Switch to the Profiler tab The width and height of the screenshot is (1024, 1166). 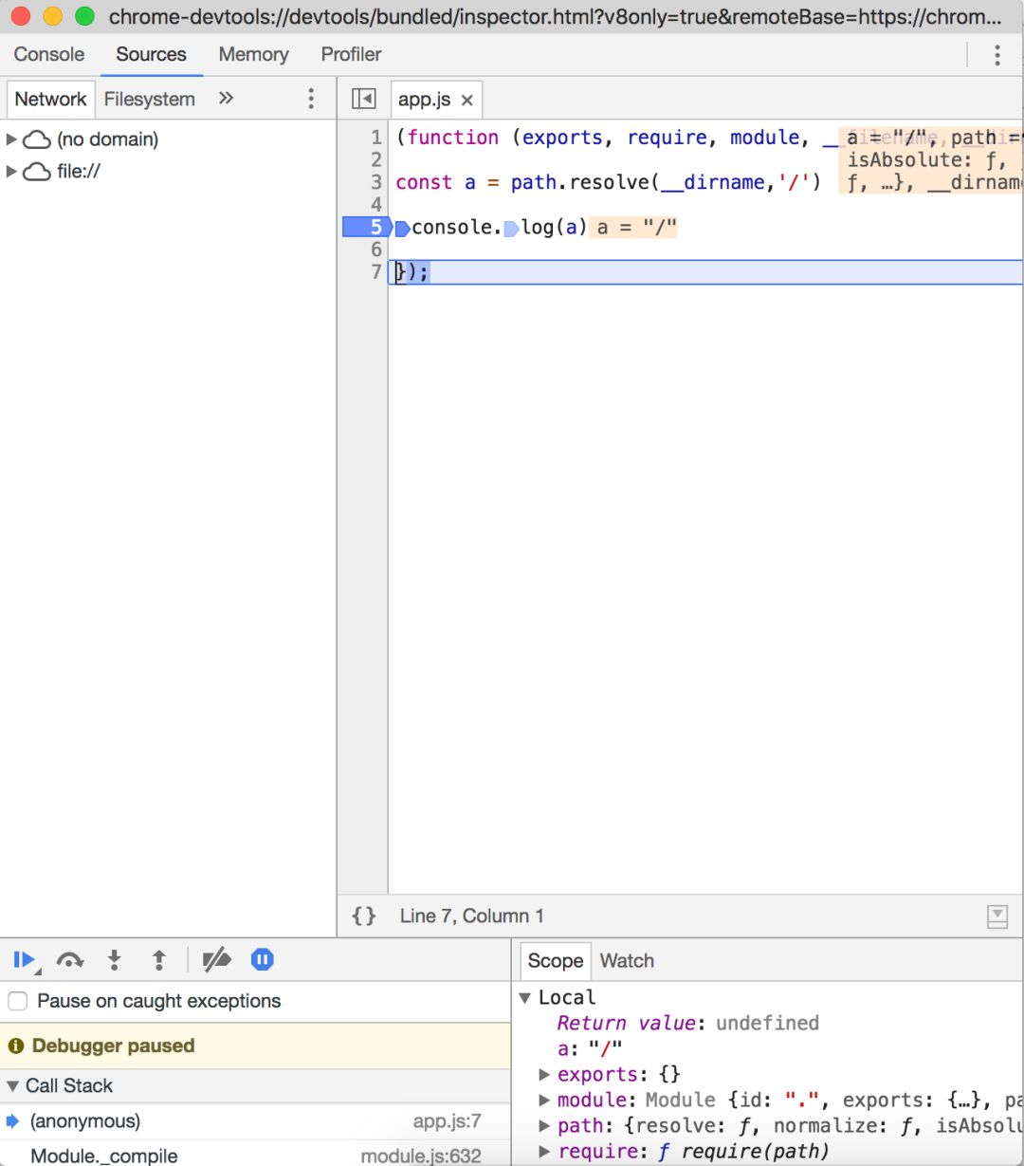point(352,54)
